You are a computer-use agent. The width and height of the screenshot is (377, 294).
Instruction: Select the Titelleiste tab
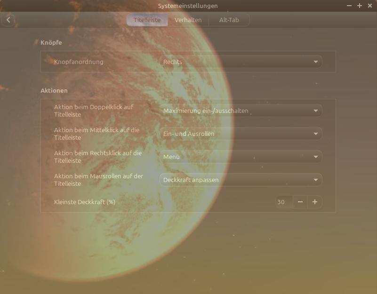(147, 20)
